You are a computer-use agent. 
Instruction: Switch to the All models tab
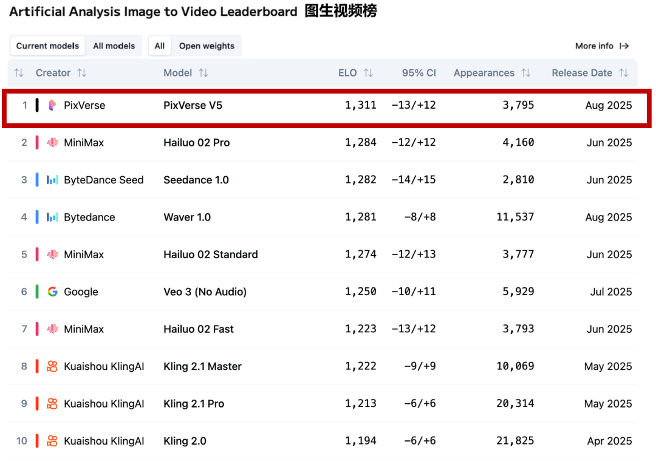pyautogui.click(x=114, y=46)
